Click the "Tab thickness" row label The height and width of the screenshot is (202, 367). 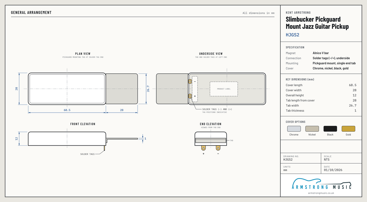tap(295, 110)
